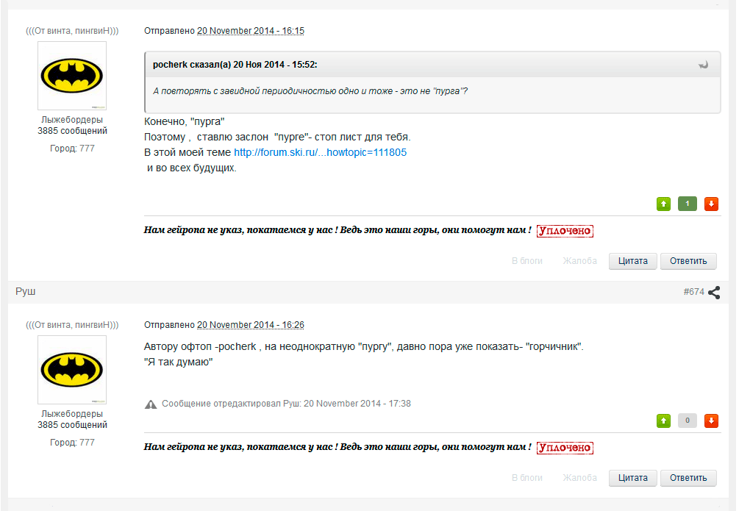Click Цитата button under post #674
This screenshot has width=739, height=511.
point(632,478)
